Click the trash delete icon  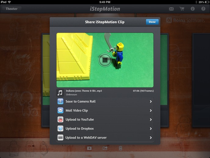[x=121, y=148]
